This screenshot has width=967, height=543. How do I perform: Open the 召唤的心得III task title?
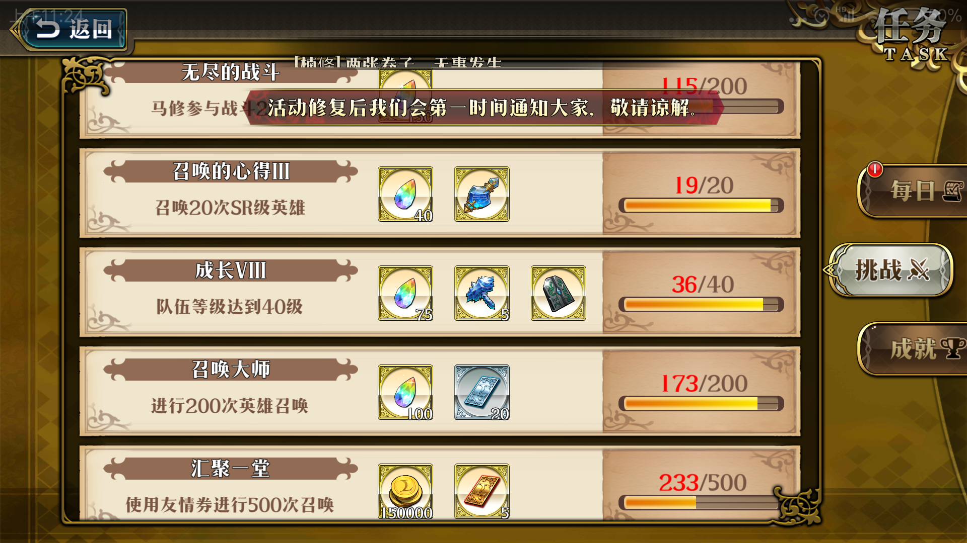[x=231, y=171]
